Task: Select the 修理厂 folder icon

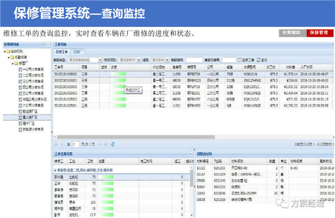Action: pos(16,63)
